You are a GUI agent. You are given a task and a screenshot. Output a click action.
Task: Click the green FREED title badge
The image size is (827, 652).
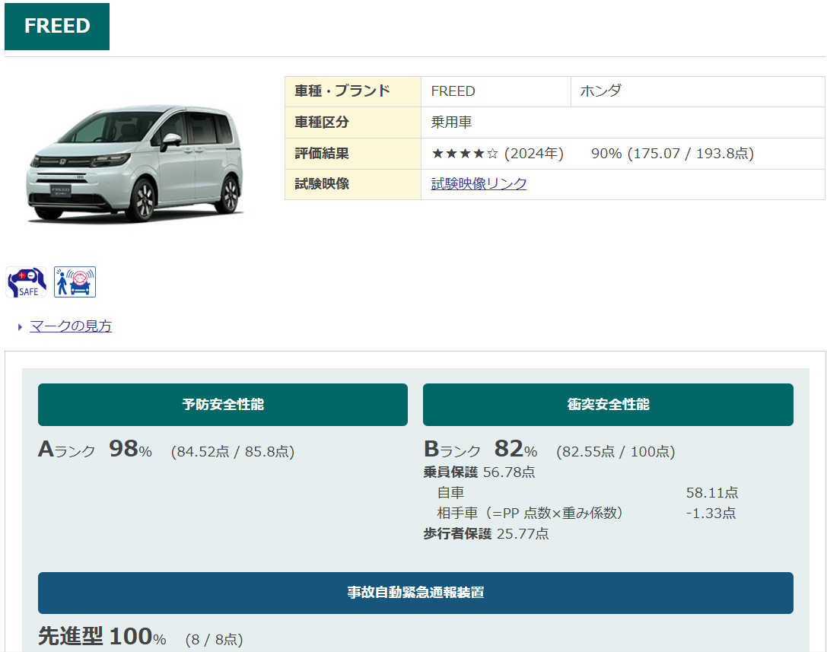click(x=57, y=27)
